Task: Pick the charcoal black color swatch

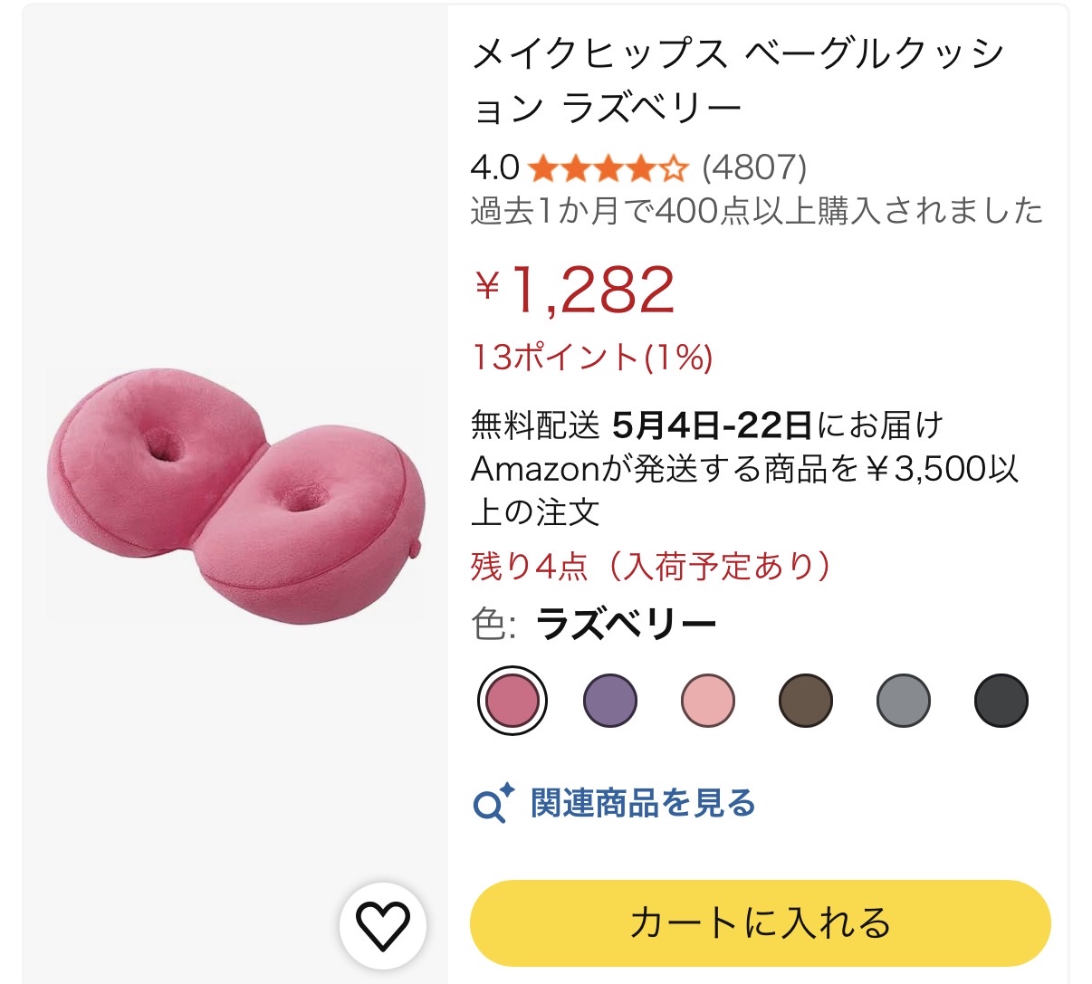Action: [x=1001, y=701]
